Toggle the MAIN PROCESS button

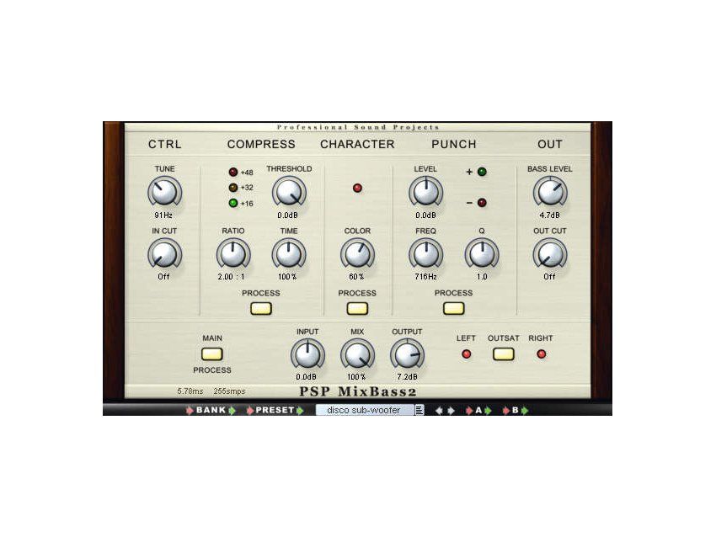coord(212,354)
